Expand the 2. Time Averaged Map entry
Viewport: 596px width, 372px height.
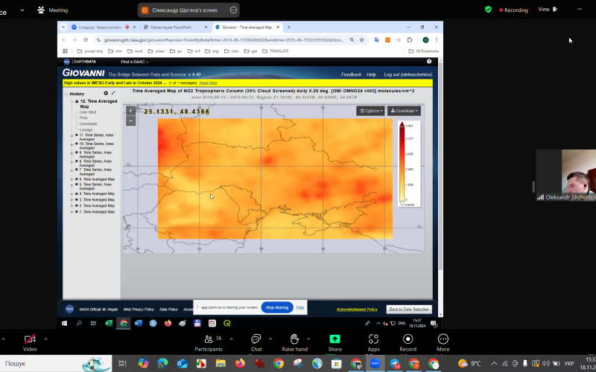pos(72,206)
